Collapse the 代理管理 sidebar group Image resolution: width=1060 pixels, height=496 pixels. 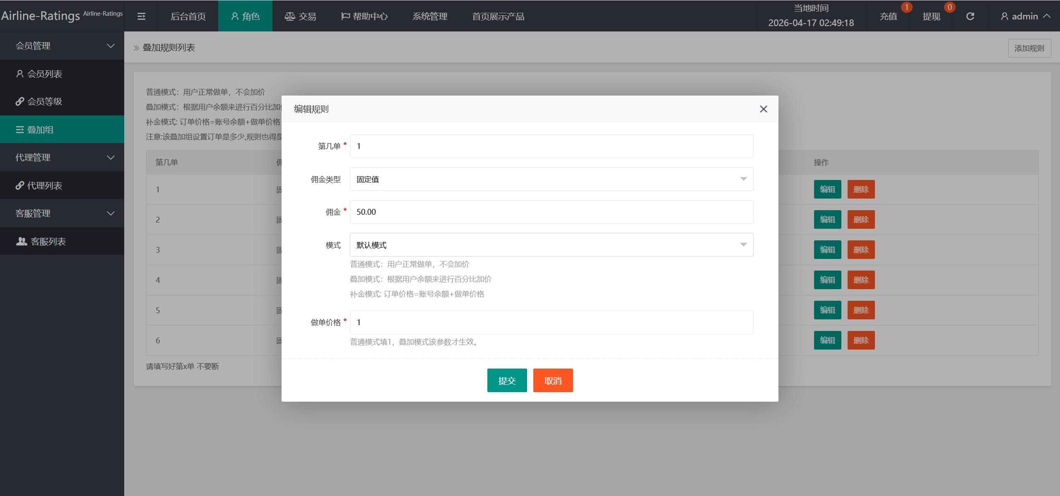click(x=62, y=157)
